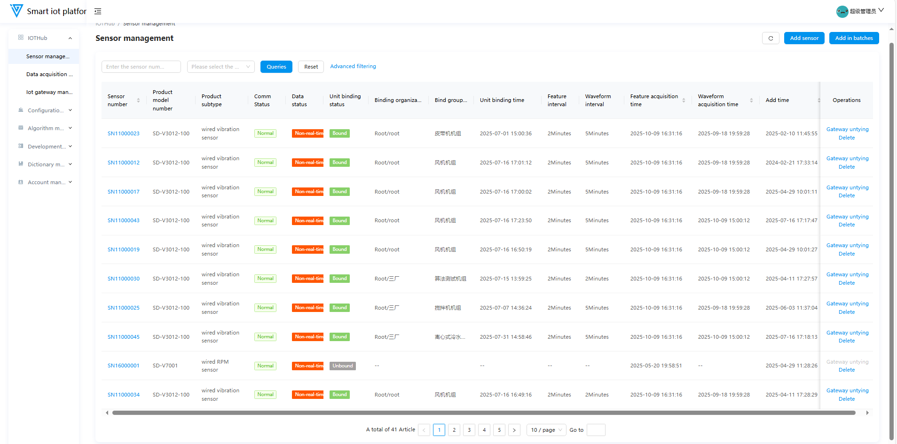Open Data acquisition menu item
897x444 pixels.
[x=49, y=74]
